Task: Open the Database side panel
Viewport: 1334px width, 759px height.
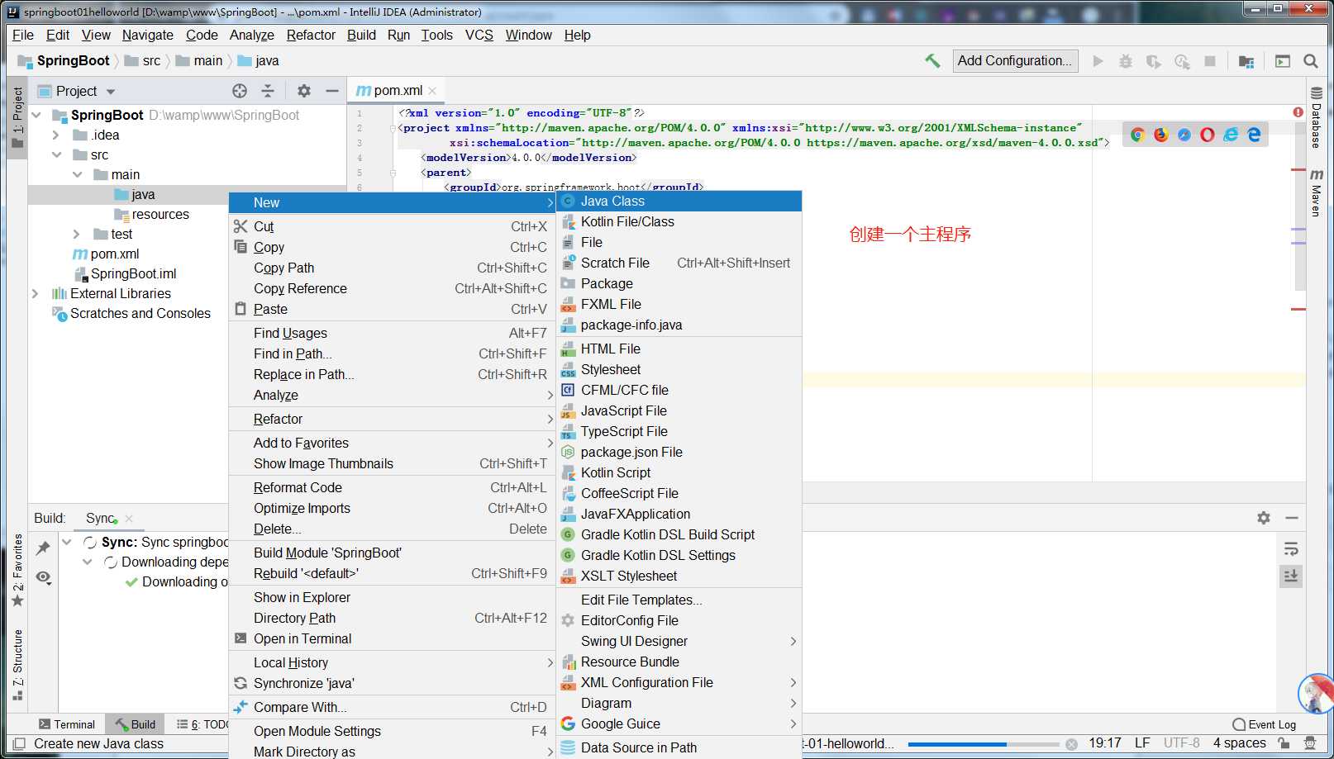Action: (x=1316, y=117)
